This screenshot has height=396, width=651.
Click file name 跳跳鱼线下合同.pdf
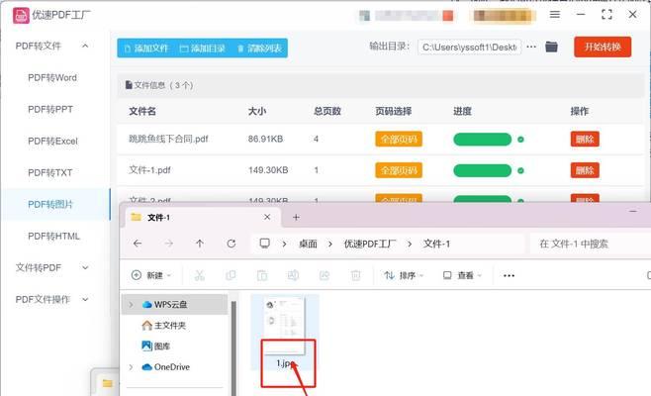click(x=168, y=139)
